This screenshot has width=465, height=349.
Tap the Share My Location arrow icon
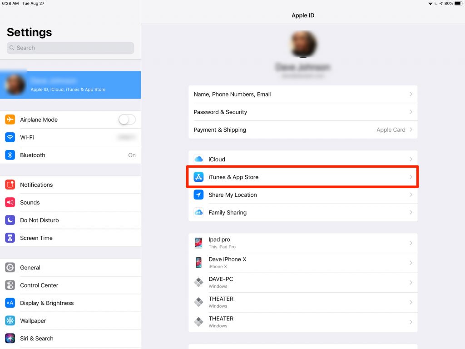(198, 194)
